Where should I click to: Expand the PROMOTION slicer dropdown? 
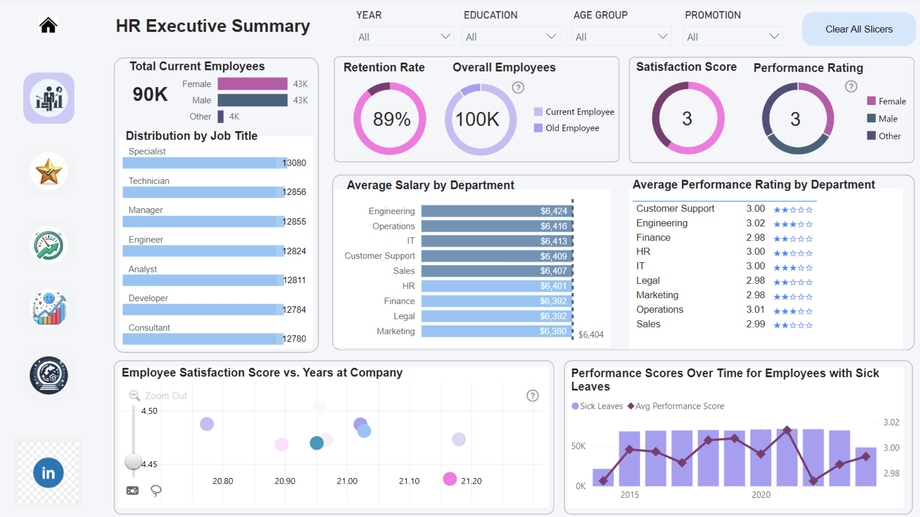733,36
